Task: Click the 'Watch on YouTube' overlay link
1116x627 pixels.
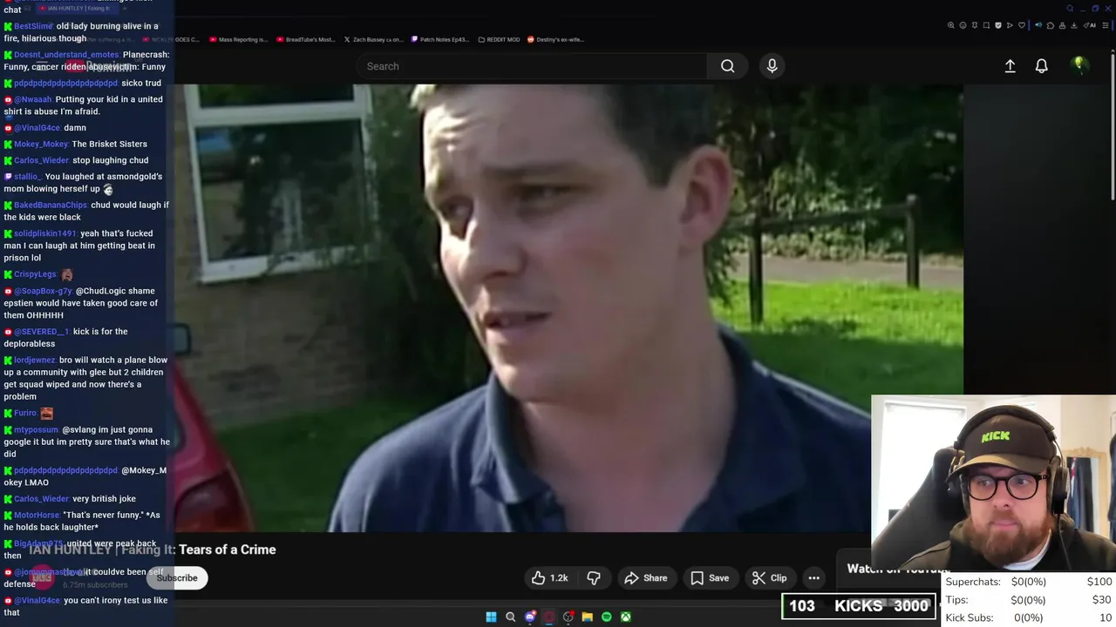Action: [897, 569]
